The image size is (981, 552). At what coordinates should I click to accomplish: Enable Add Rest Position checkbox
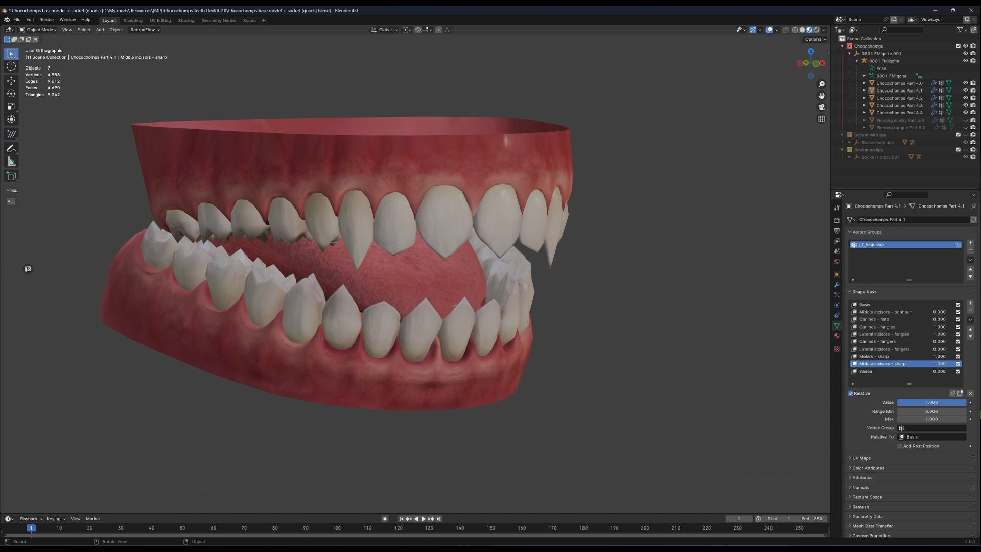[900, 446]
